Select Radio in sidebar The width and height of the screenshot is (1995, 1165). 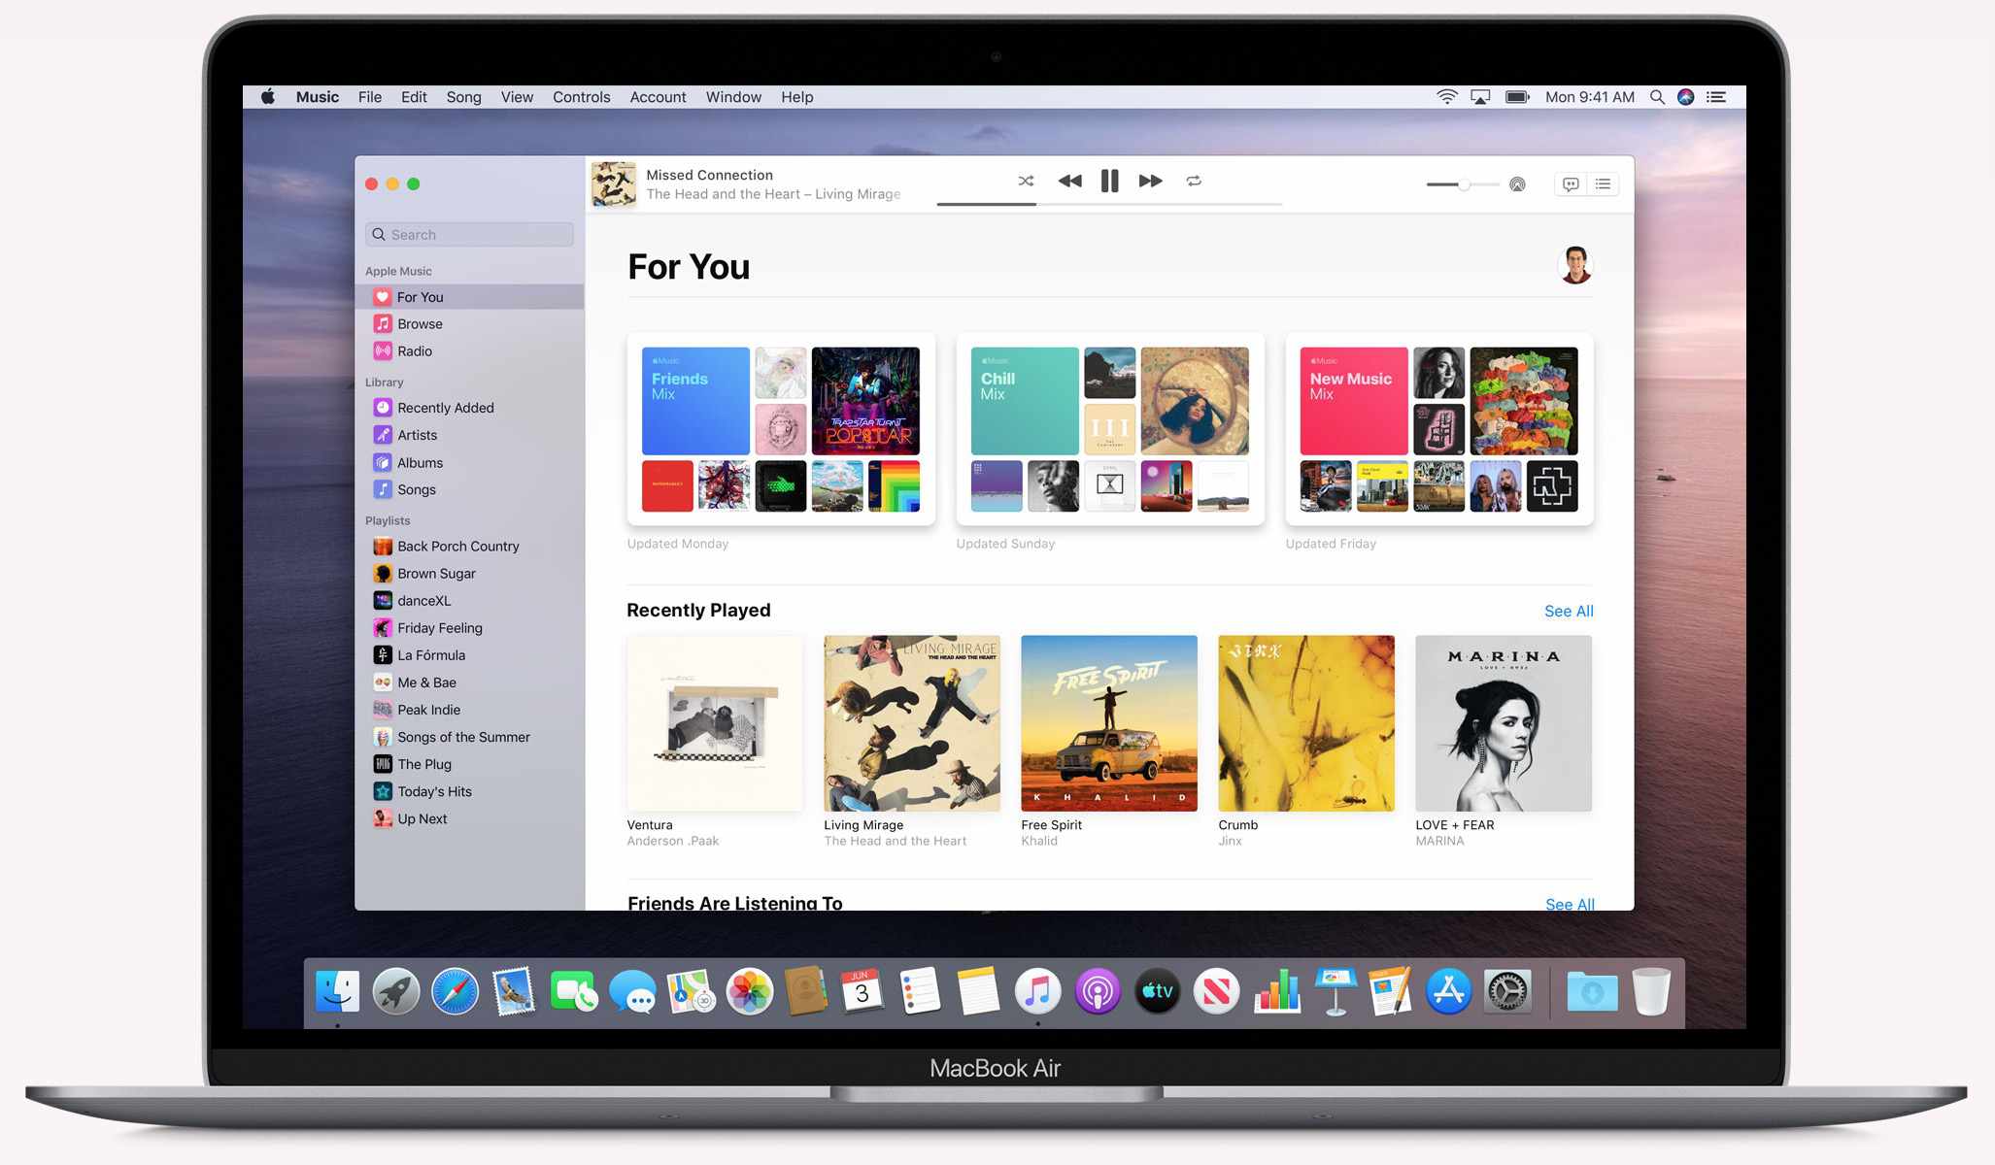(415, 350)
